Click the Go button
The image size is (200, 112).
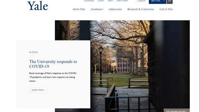tap(169, 2)
